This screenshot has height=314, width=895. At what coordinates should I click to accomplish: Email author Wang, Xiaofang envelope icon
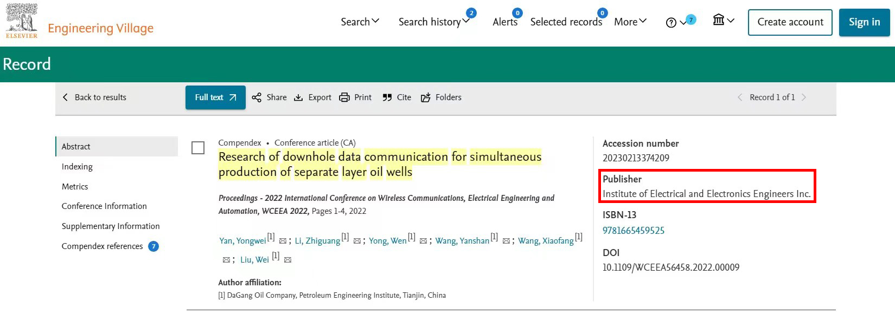pos(226,260)
